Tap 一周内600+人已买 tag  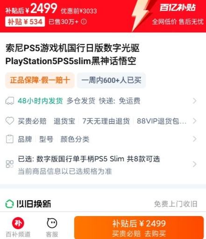coord(111,80)
